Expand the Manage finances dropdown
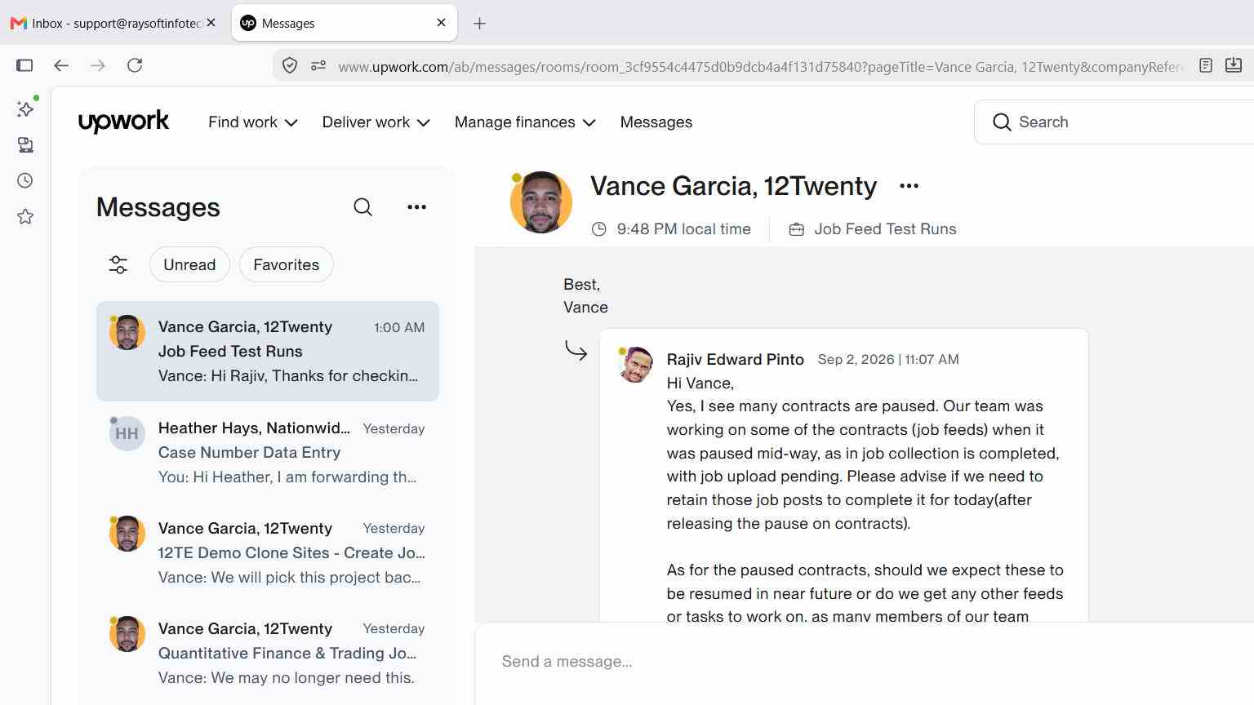1254x705 pixels. tap(525, 122)
